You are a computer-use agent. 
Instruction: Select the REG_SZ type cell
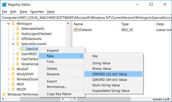(x=127, y=30)
